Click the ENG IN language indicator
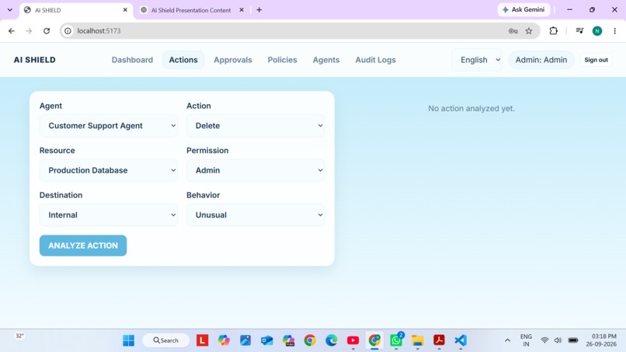The height and width of the screenshot is (352, 626). click(x=526, y=340)
